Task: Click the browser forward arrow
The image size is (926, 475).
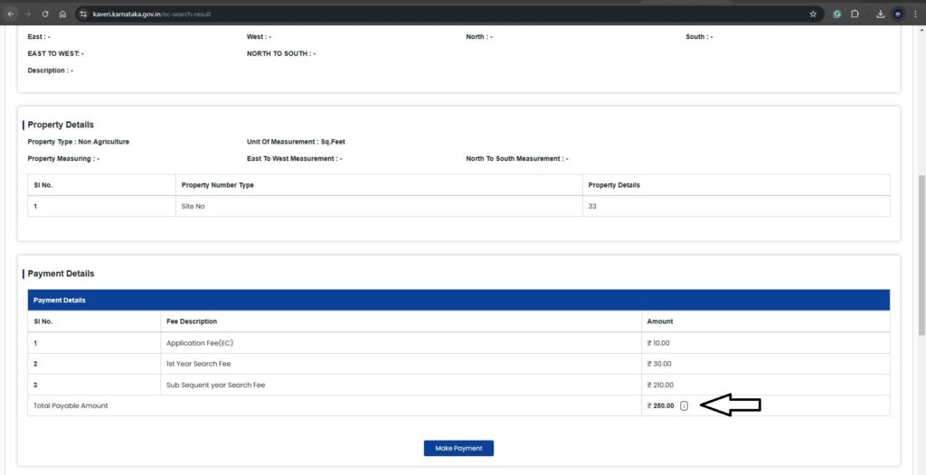Action: (x=28, y=14)
